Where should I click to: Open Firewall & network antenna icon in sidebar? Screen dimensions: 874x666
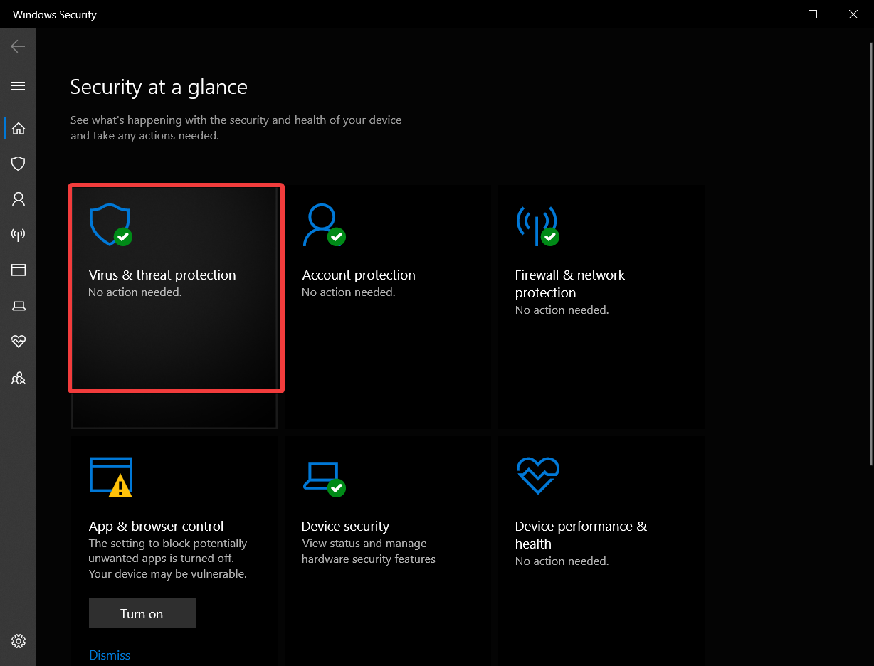coord(19,235)
